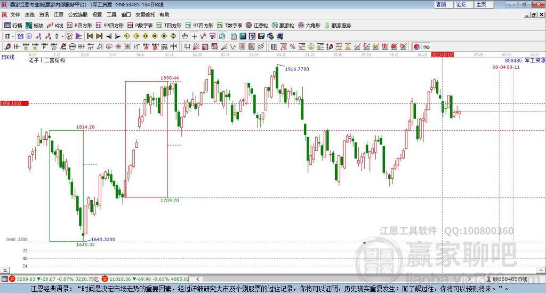Select the pencil drawing tool
546x294 pixels.
coord(7,46)
